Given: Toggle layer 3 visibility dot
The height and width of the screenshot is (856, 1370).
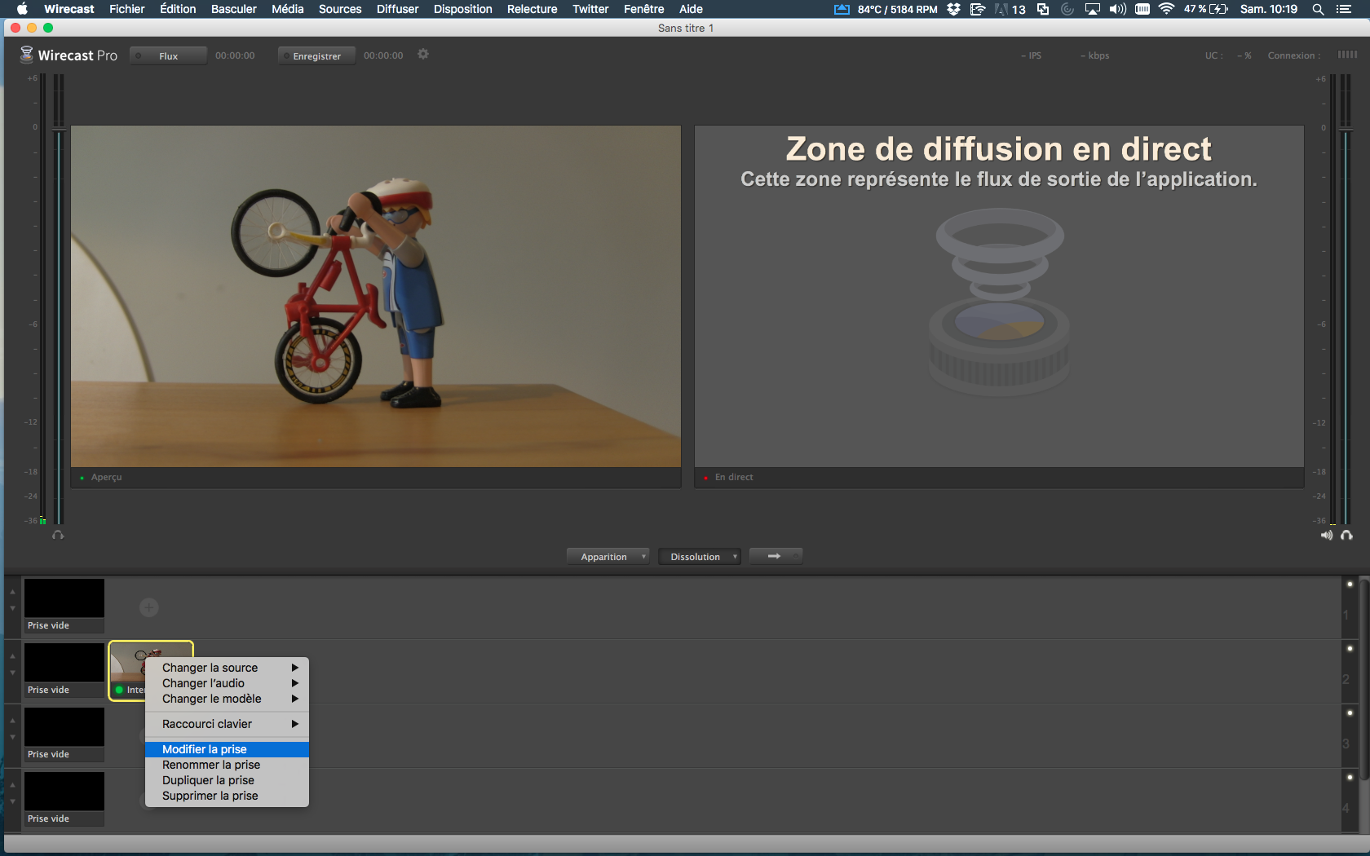Looking at the screenshot, I should tap(1350, 713).
